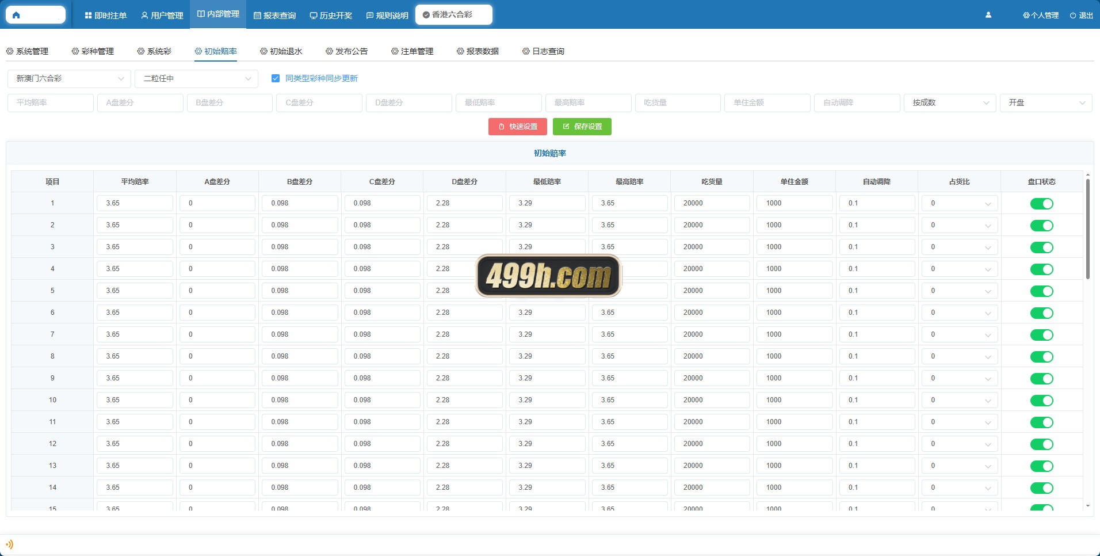Toggle 盘口状态 switch for row 9
The image size is (1100, 556).
tap(1042, 379)
